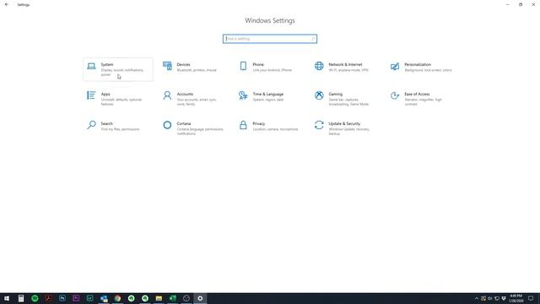The width and height of the screenshot is (540, 304).
Task: Open Time & Language icon
Action: point(243,95)
